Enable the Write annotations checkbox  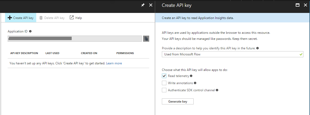(164, 83)
